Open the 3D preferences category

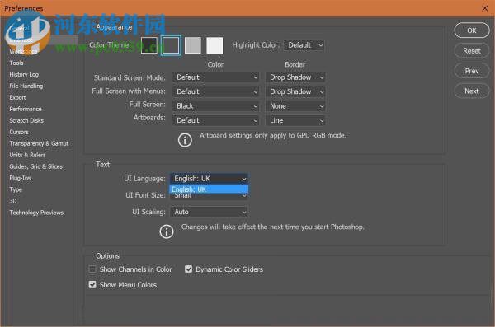[13, 201]
